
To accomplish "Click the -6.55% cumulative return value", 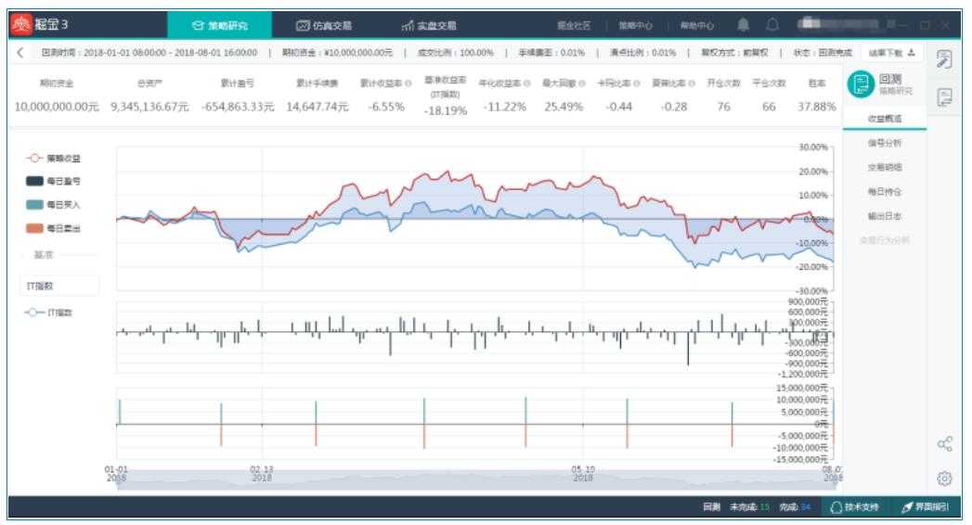I will click(386, 107).
